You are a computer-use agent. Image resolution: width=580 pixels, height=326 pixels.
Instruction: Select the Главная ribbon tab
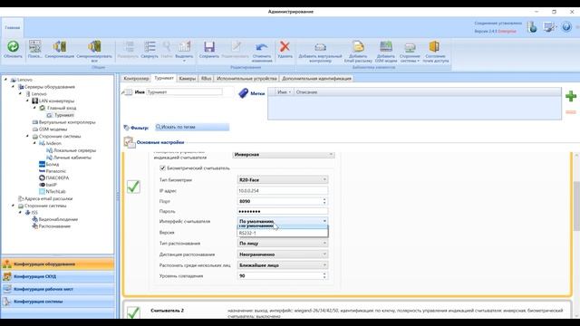(x=12, y=28)
